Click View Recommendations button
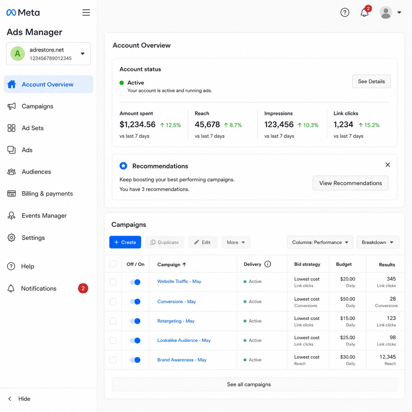This screenshot has width=412, height=412. point(351,183)
